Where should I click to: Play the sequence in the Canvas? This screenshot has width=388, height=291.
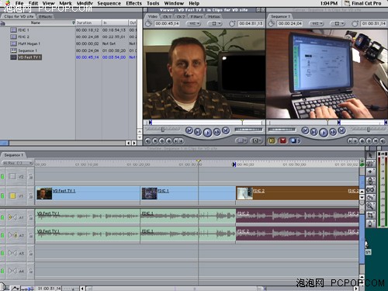coord(323,132)
